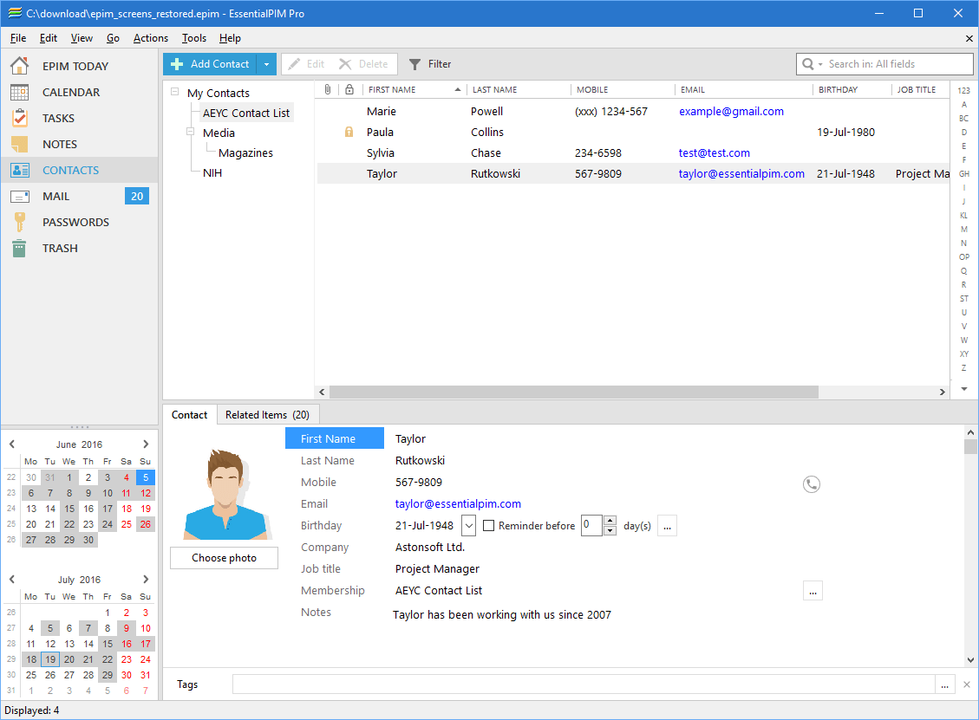979x720 pixels.
Task: Switch to Contact tab
Action: (x=189, y=415)
